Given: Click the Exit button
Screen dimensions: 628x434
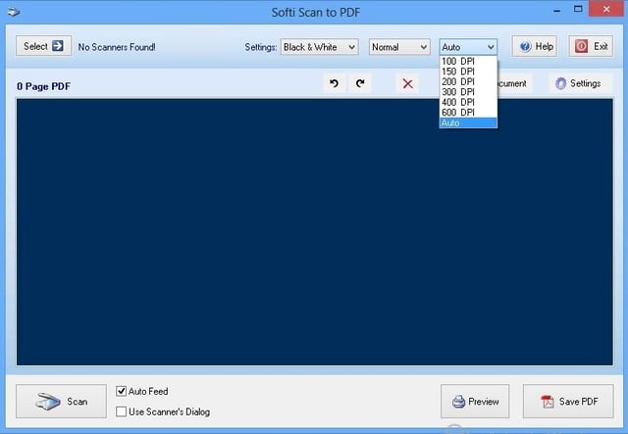Looking at the screenshot, I should pyautogui.click(x=591, y=46).
